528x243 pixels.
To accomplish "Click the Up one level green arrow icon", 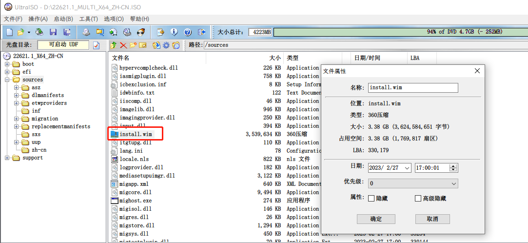I will pyautogui.click(x=114, y=45).
